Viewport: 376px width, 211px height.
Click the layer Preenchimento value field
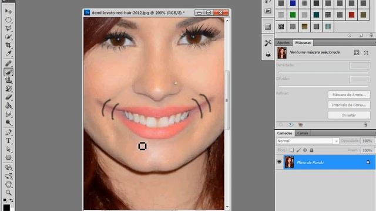point(367,150)
